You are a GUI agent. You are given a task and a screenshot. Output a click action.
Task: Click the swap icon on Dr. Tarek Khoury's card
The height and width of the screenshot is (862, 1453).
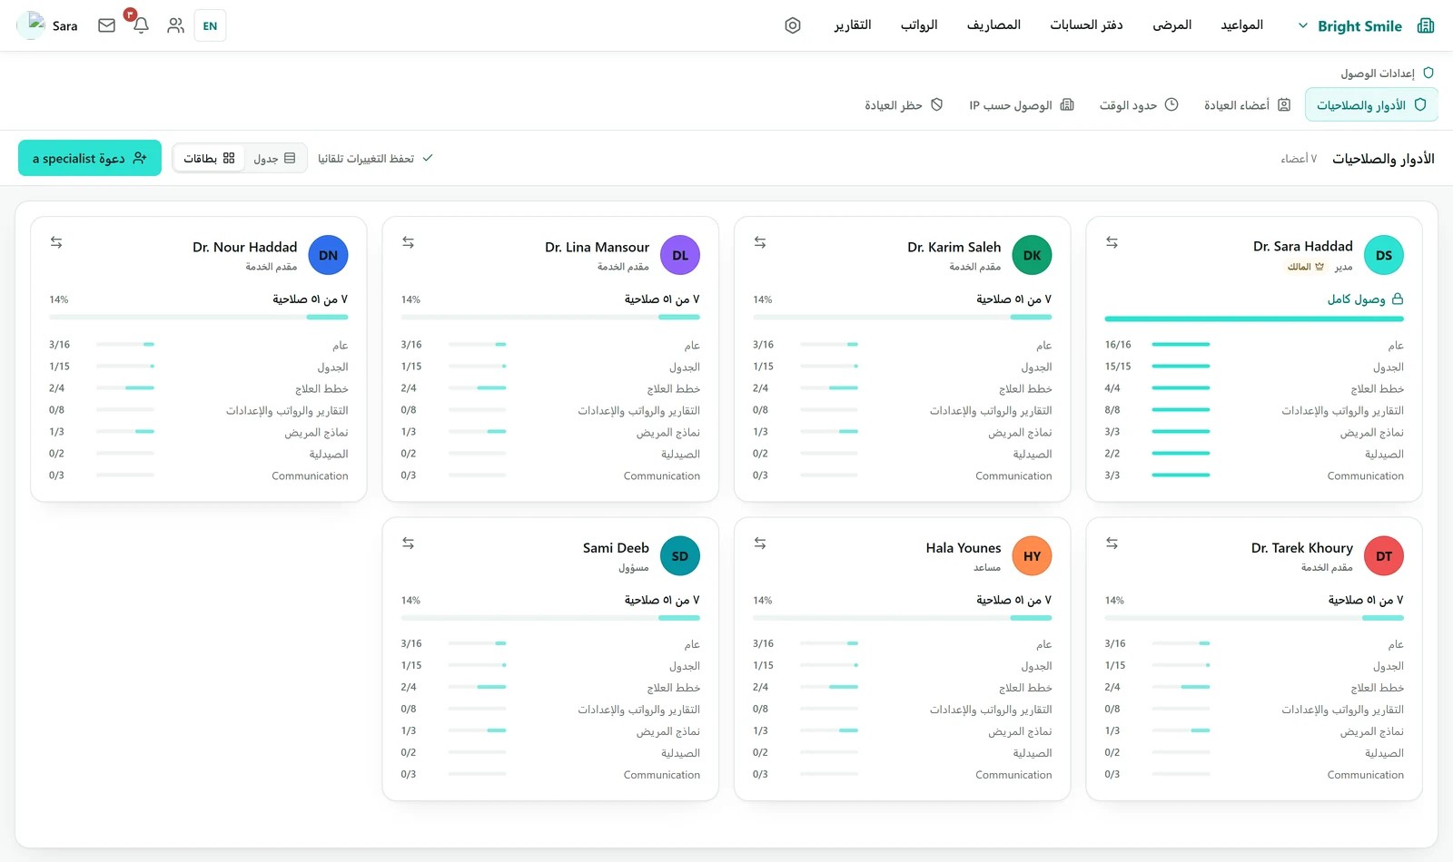pos(1112,544)
